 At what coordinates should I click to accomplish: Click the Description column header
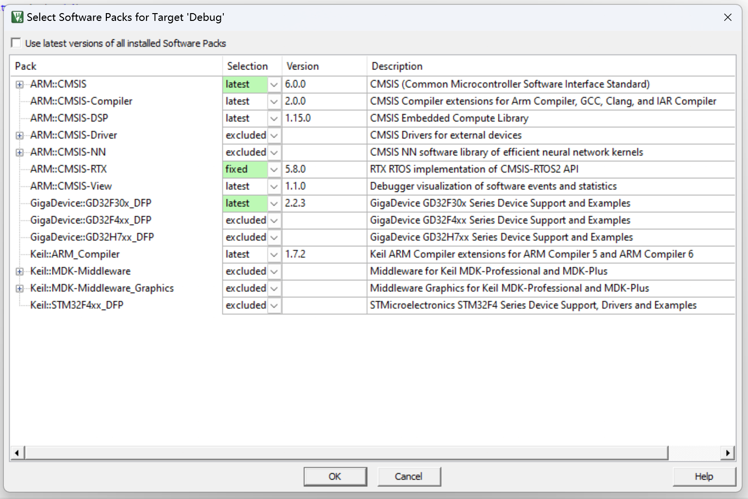551,66
